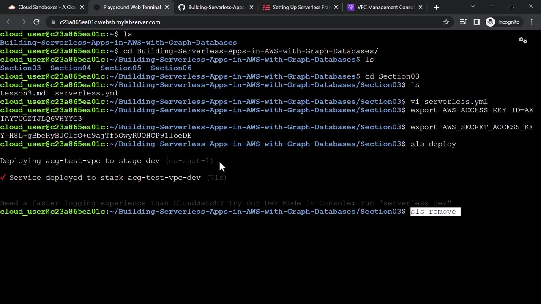
Task: Close the Playground Web Terminal tab
Action: click(167, 7)
